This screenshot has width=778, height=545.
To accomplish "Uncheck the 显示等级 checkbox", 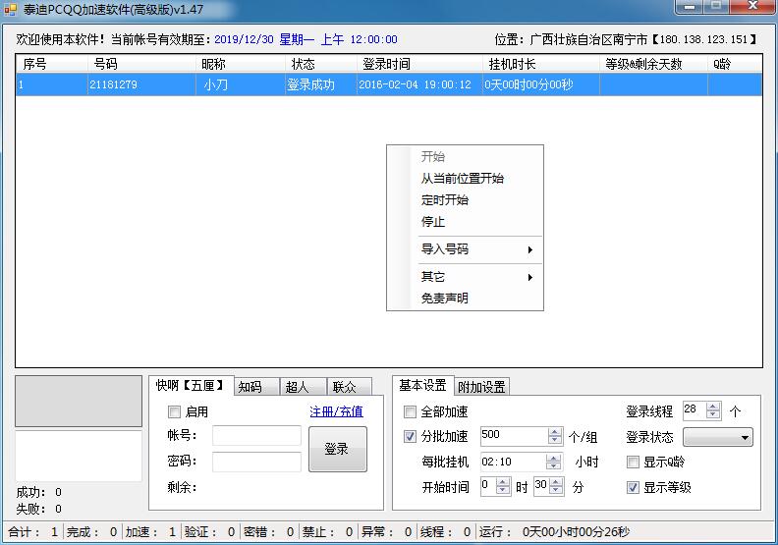I will (x=633, y=487).
